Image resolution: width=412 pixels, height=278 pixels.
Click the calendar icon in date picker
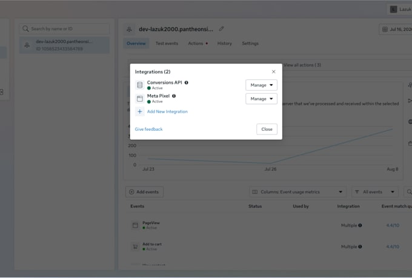(385, 29)
